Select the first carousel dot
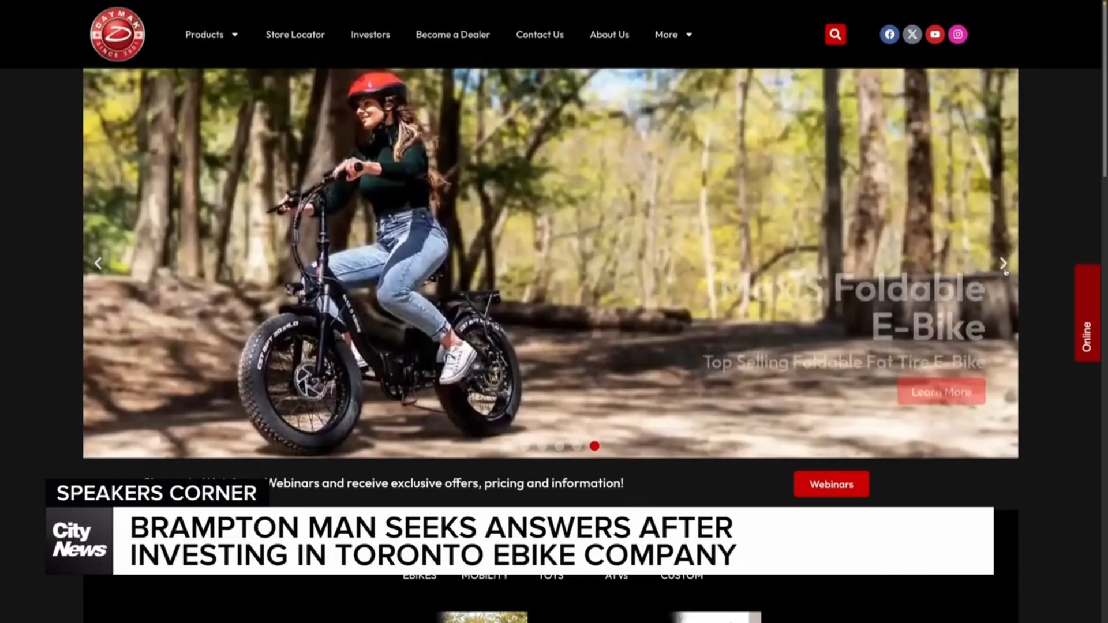The width and height of the screenshot is (1108, 623). point(524,446)
